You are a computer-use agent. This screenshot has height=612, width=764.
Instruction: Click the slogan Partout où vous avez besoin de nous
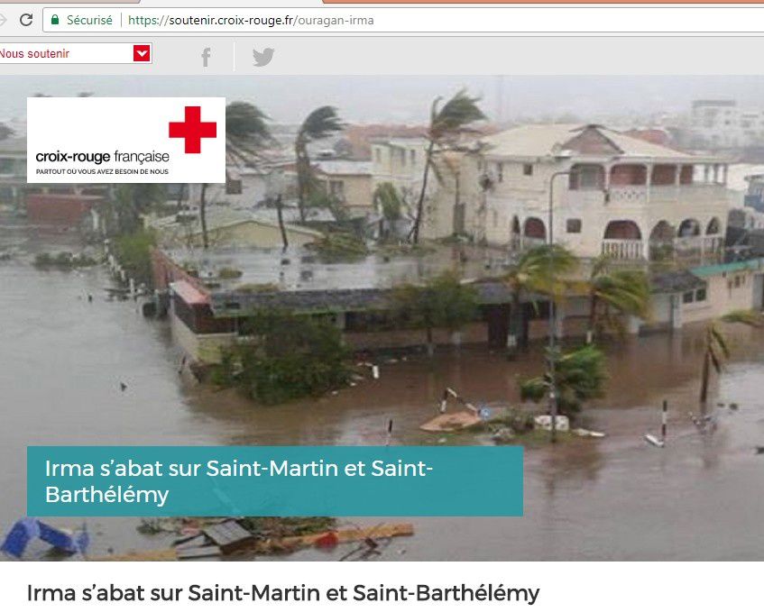102,171
